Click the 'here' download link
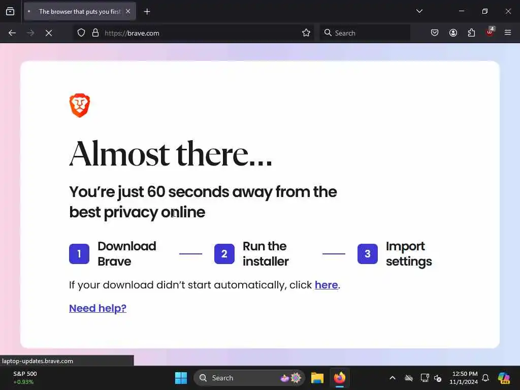 point(327,285)
